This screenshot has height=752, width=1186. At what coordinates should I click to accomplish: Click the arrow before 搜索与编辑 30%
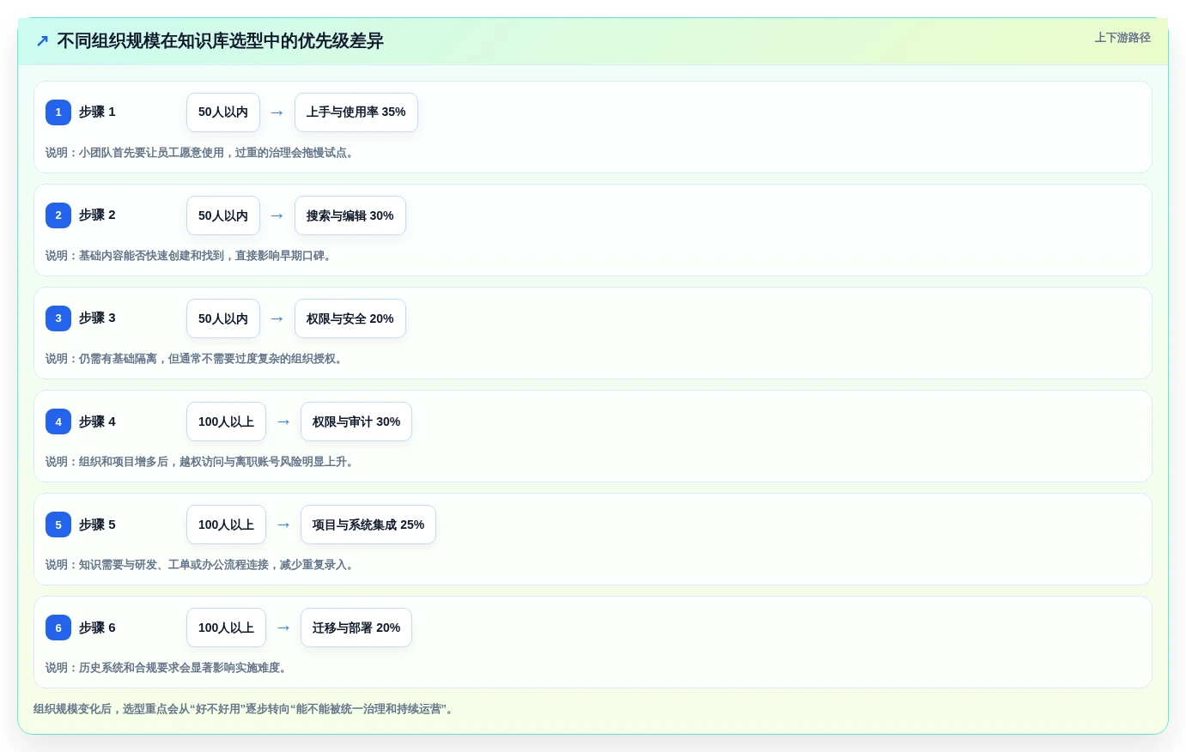277,215
